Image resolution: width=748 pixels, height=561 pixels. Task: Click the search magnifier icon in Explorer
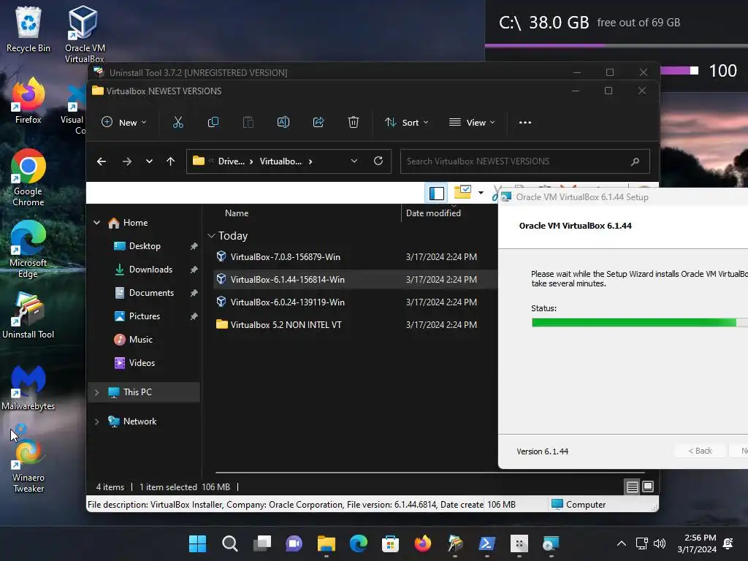tap(635, 161)
